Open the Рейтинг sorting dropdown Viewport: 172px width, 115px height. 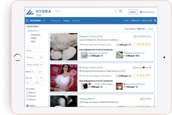point(141,29)
